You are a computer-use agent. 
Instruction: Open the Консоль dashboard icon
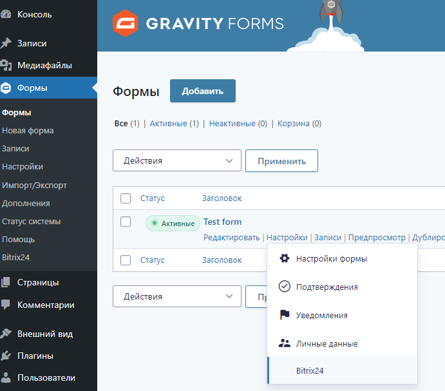[x=6, y=14]
